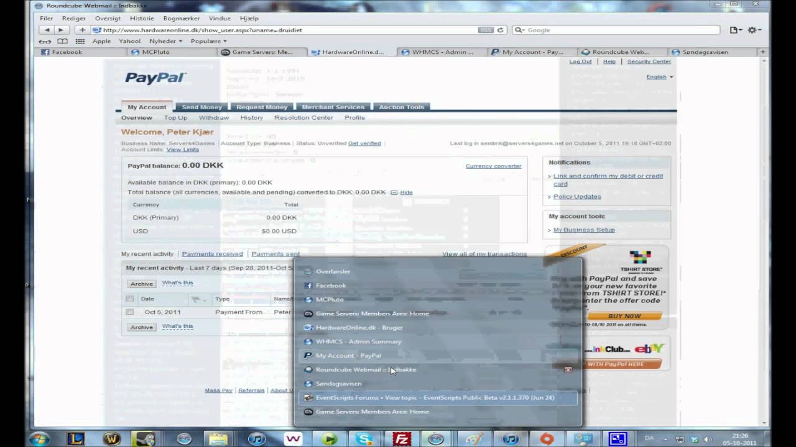Viewport: 796px width, 447px height.
Task: Show hidden tray icons arrow
Action: click(x=667, y=439)
